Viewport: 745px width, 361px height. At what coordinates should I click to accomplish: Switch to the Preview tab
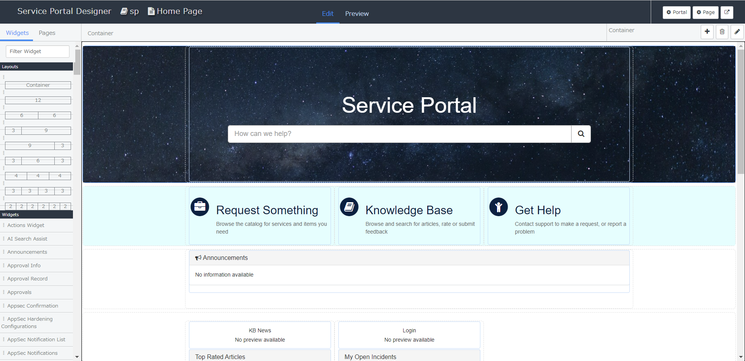[356, 14]
